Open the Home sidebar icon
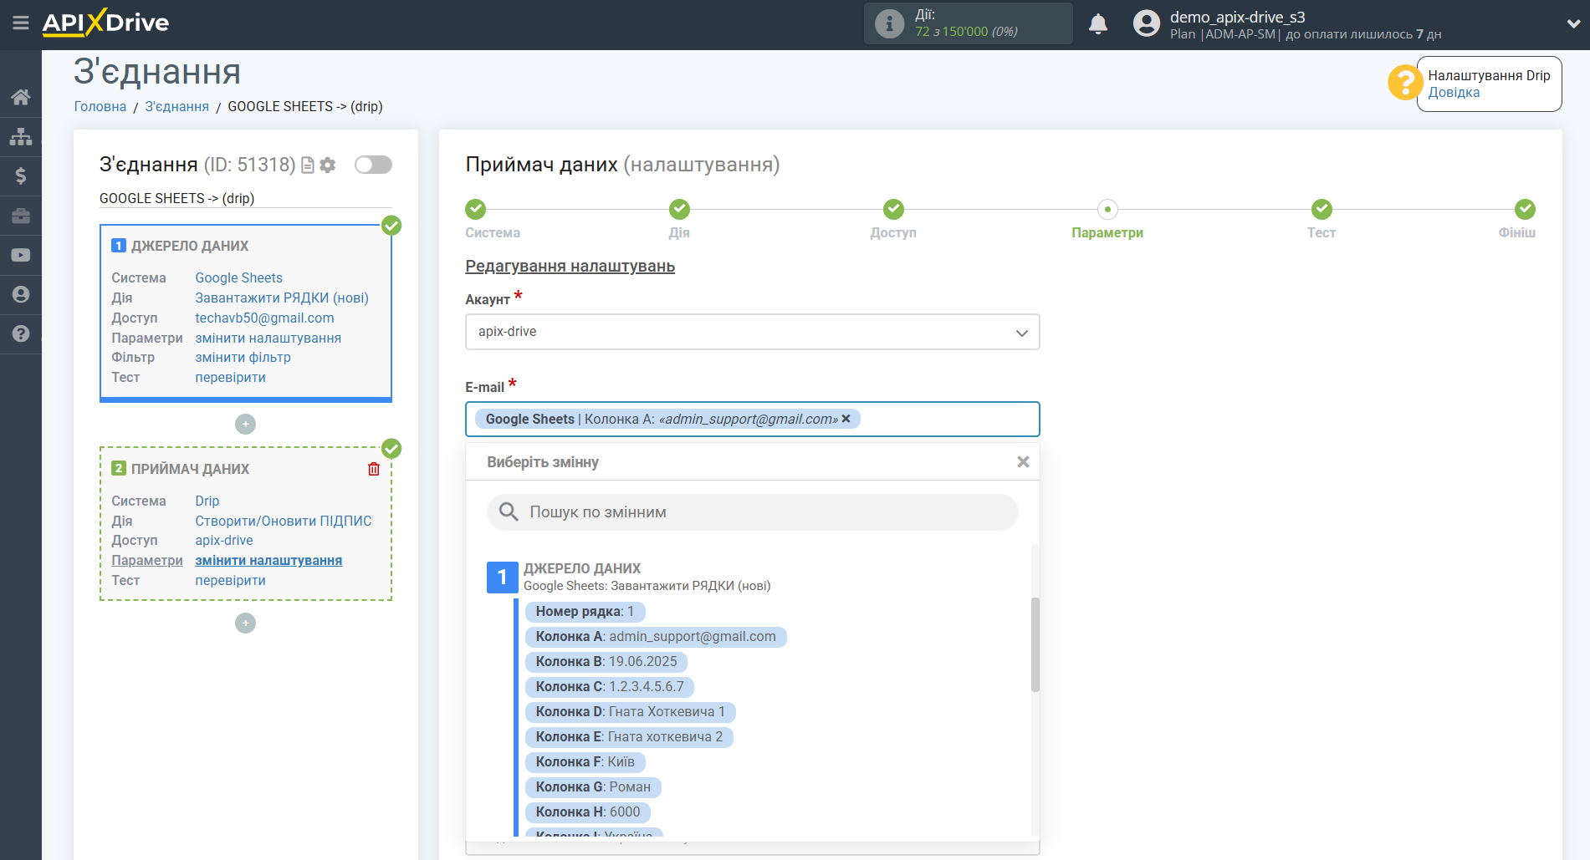 click(x=21, y=97)
